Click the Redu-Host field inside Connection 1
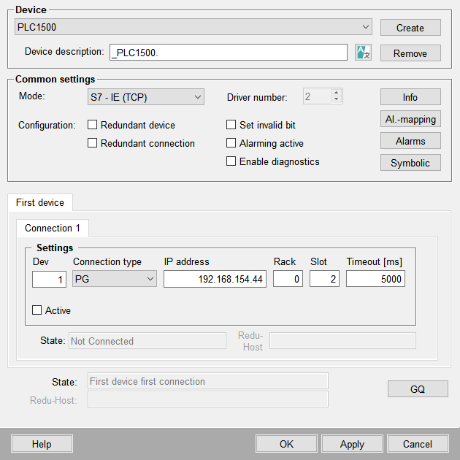 pyautogui.click(x=342, y=340)
